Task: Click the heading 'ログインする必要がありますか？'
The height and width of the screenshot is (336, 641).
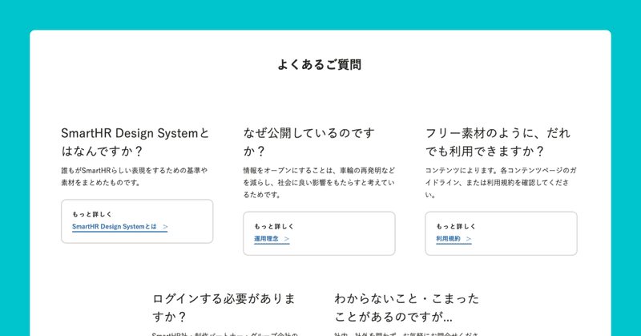Action: pos(224,308)
